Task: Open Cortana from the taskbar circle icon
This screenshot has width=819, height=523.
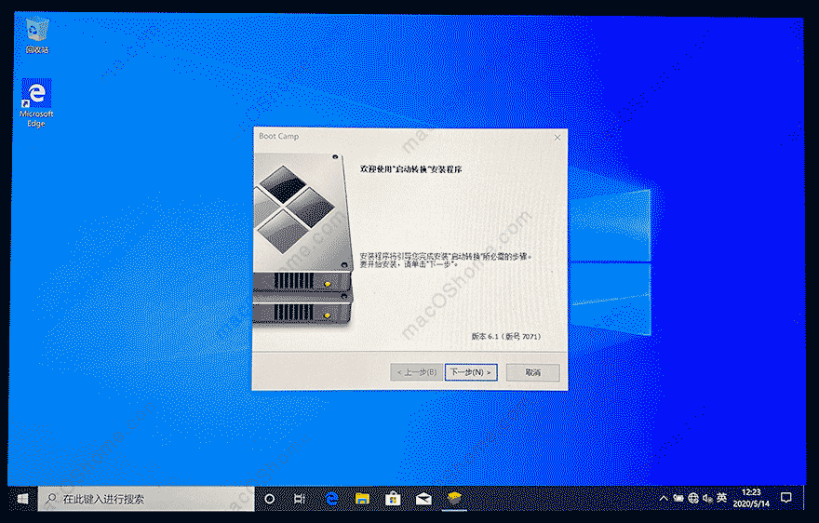Action: coord(270,499)
